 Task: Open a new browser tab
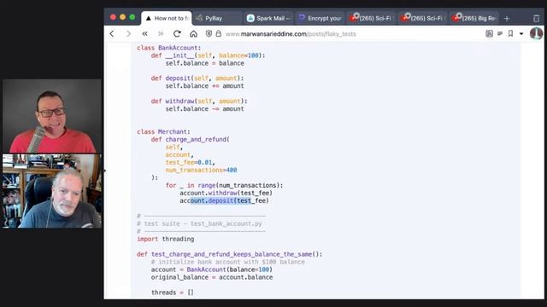point(507,19)
